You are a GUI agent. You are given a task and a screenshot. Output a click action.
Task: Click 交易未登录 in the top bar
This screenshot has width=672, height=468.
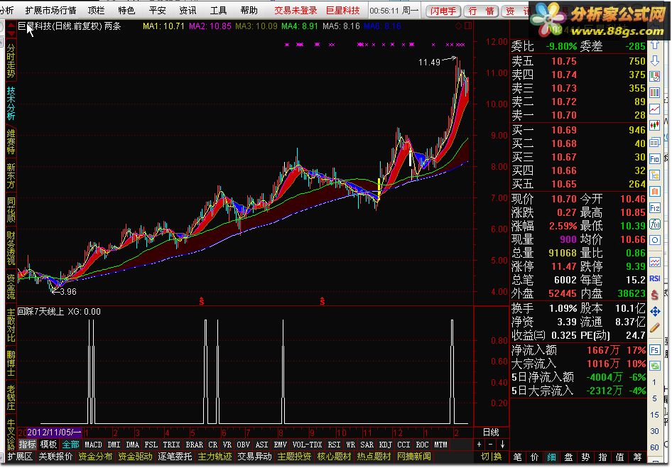[296, 10]
